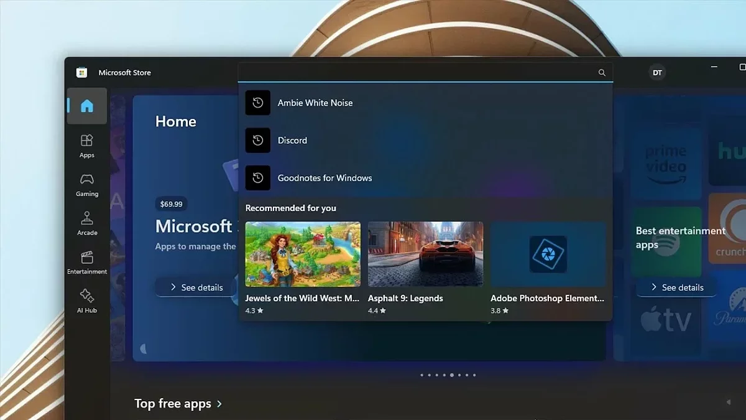The image size is (746, 420).
Task: Click the search magnifier icon
Action: click(x=602, y=73)
